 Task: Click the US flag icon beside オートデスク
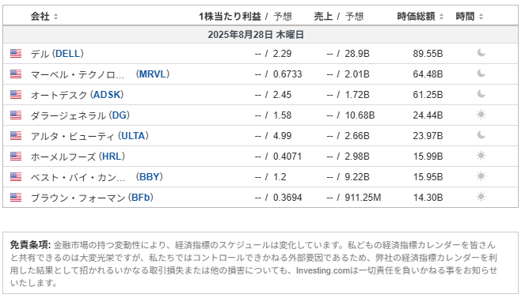click(16, 94)
